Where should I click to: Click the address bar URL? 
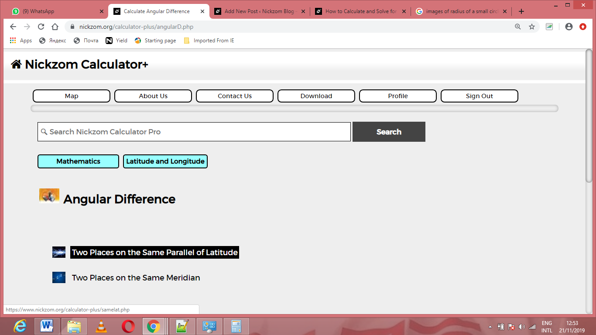pyautogui.click(x=137, y=27)
